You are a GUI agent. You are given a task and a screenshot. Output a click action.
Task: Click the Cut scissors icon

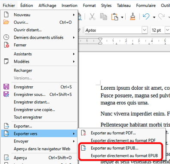coord(92,17)
